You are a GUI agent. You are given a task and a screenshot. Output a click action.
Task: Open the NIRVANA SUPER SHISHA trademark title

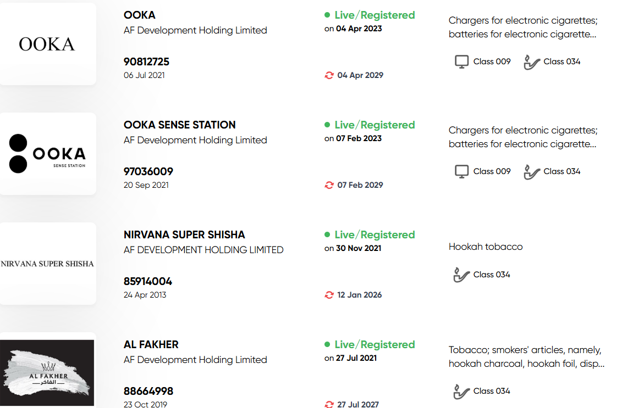coord(184,234)
